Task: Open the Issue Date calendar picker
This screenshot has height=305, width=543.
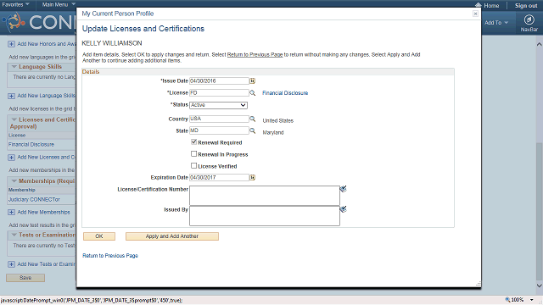Action: [x=253, y=81]
